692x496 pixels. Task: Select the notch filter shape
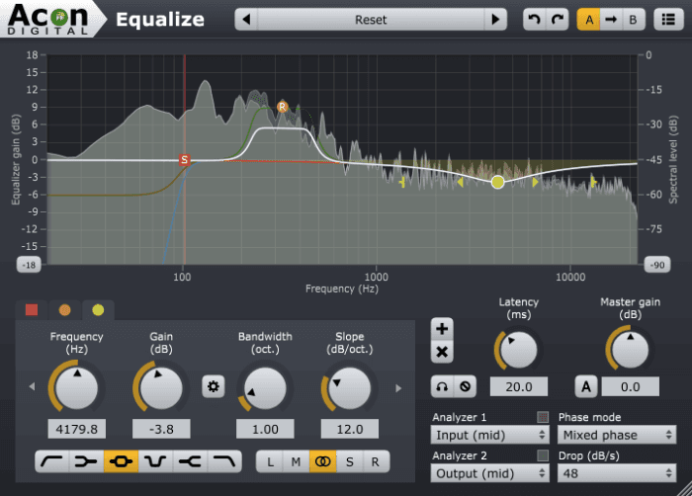click(x=155, y=461)
